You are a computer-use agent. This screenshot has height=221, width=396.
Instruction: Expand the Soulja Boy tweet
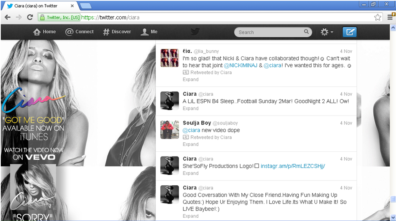click(191, 144)
